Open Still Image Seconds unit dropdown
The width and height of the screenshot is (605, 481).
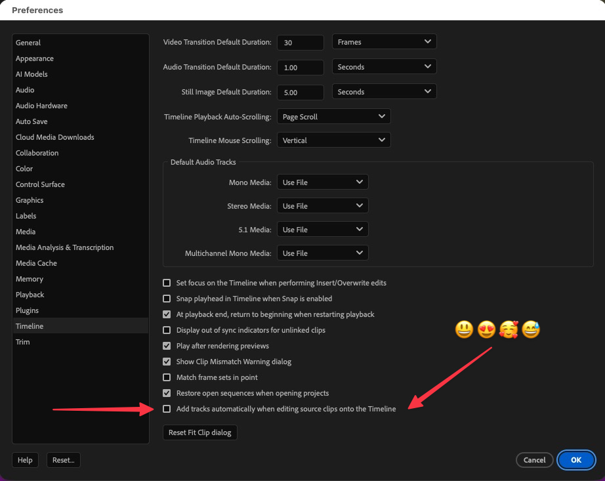pos(385,92)
